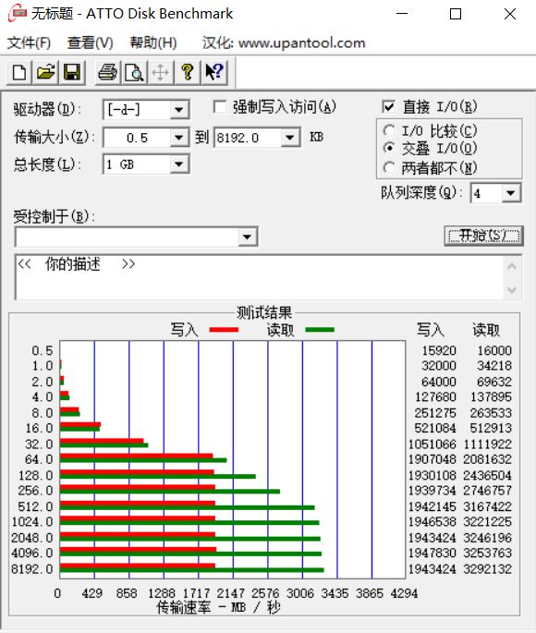Click write value 15920 in 0.5 row
This screenshot has width=536, height=633.
(439, 350)
